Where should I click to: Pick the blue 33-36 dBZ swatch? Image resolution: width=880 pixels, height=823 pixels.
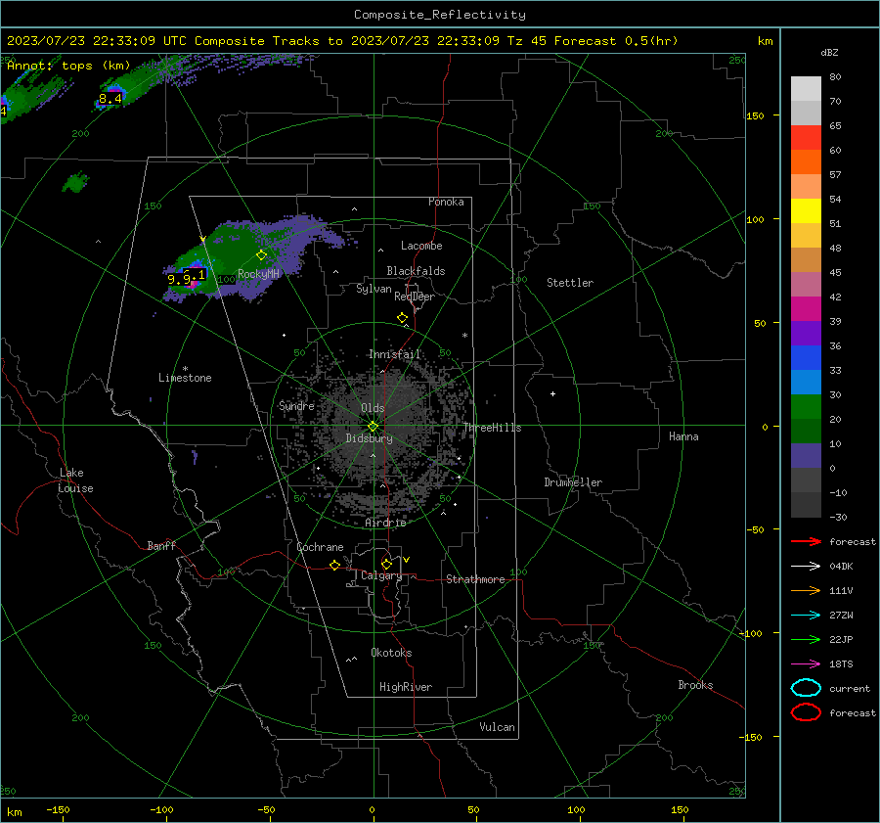(x=806, y=358)
